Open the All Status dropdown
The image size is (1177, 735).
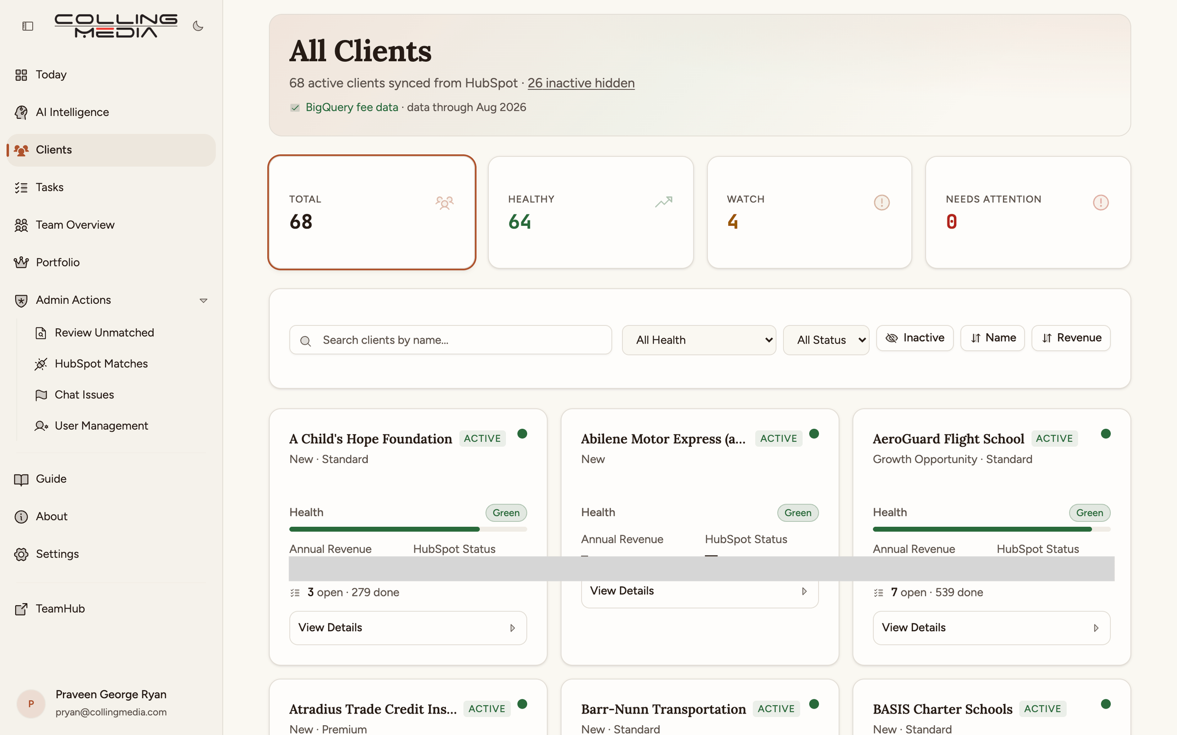pyautogui.click(x=826, y=340)
